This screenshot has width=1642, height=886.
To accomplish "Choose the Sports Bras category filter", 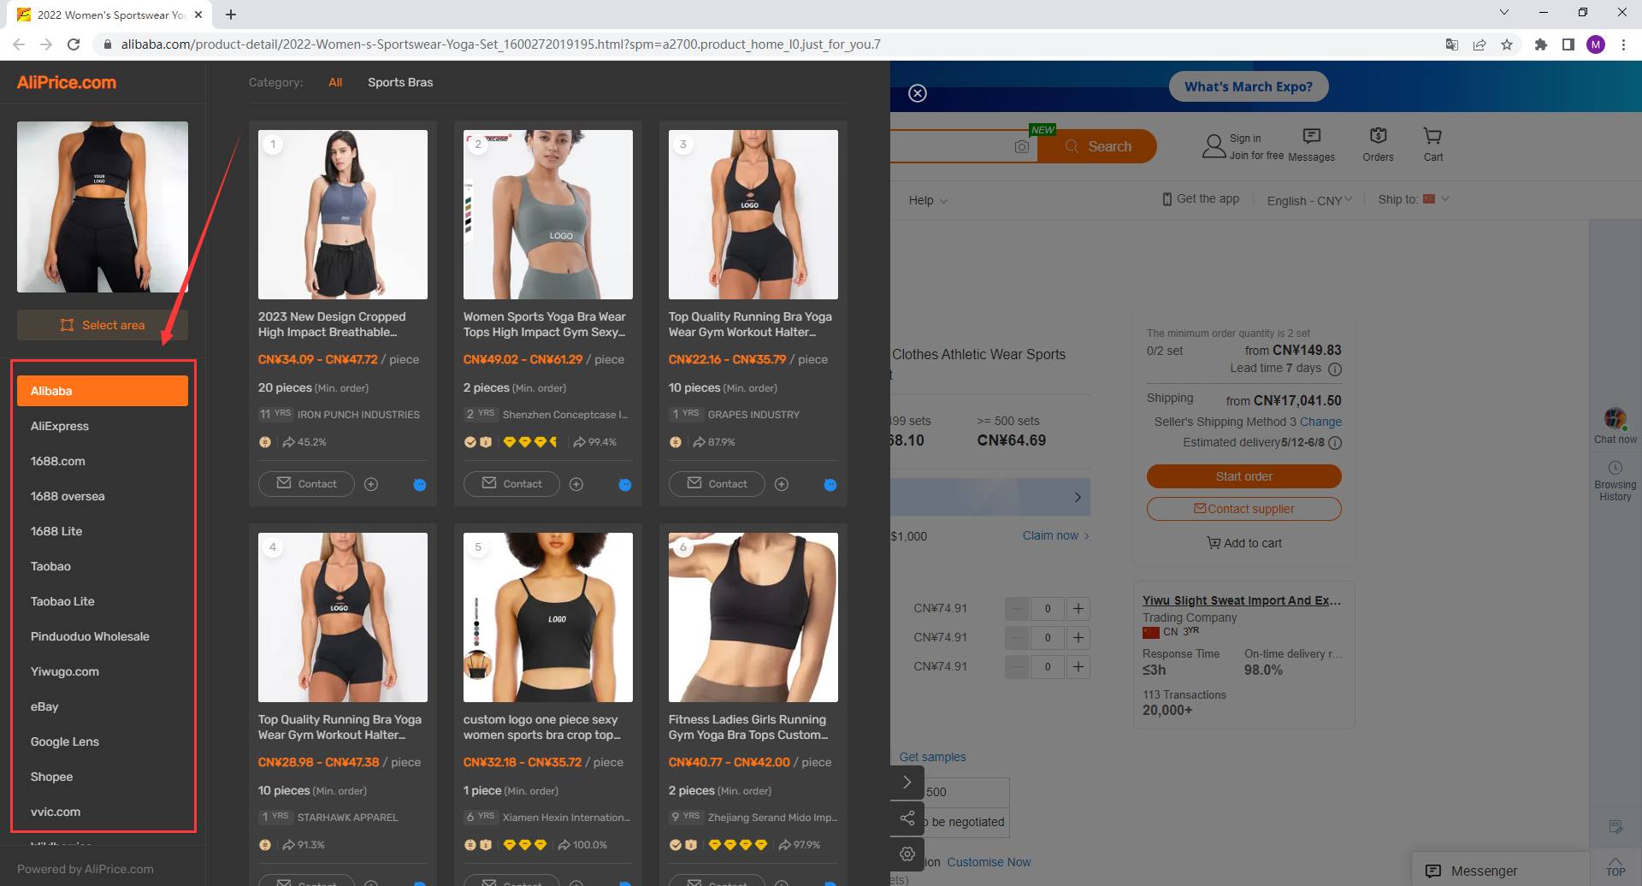I will (400, 83).
